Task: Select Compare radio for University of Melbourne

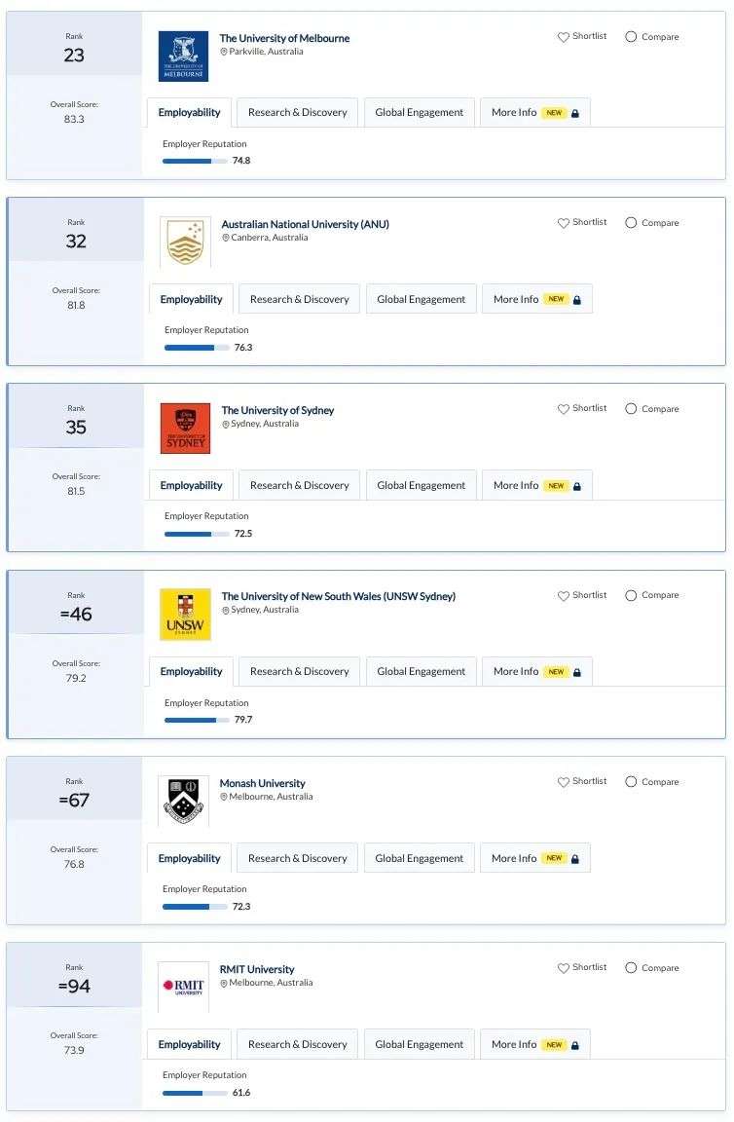Action: pos(631,36)
